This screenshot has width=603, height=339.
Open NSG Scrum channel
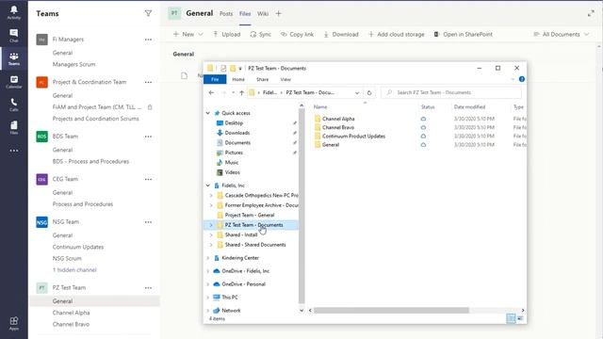coord(67,258)
